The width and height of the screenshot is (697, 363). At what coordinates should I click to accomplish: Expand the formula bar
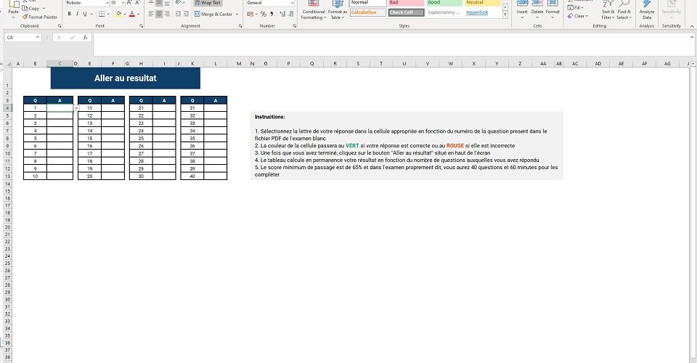pos(692,38)
